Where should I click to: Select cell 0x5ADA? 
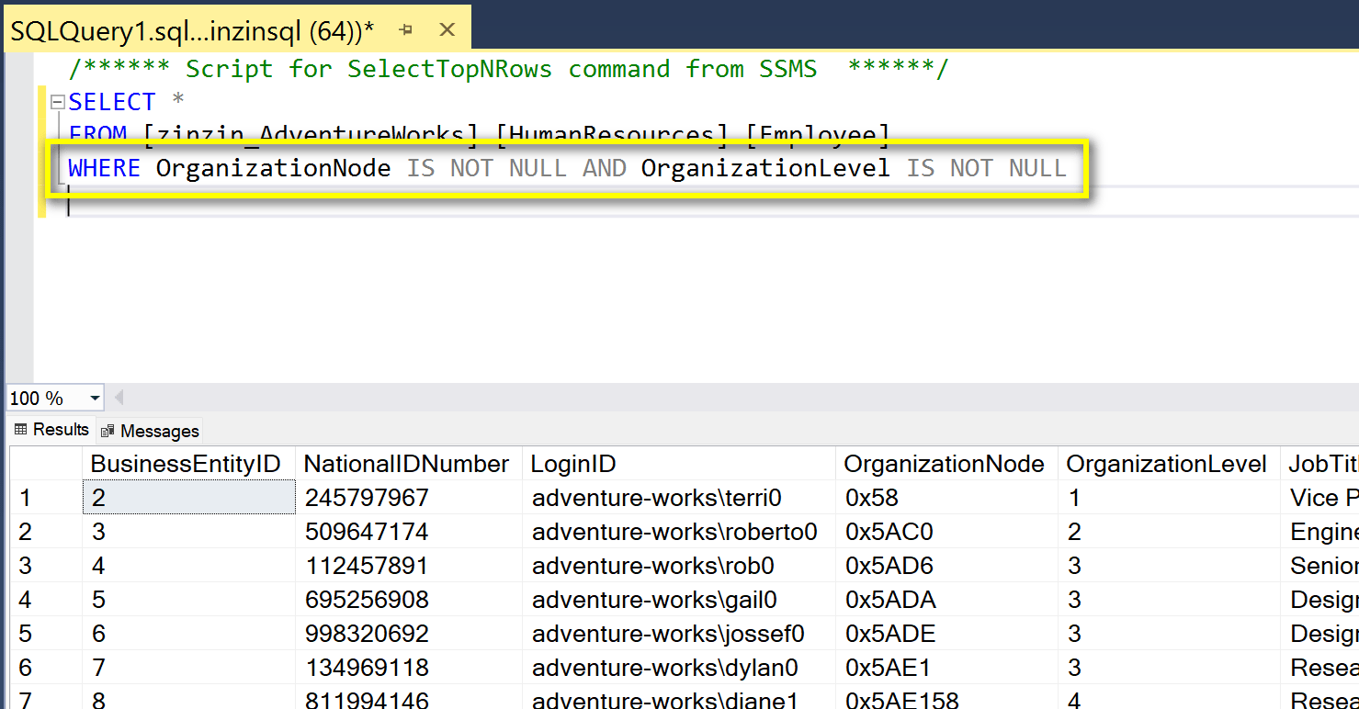946,600
